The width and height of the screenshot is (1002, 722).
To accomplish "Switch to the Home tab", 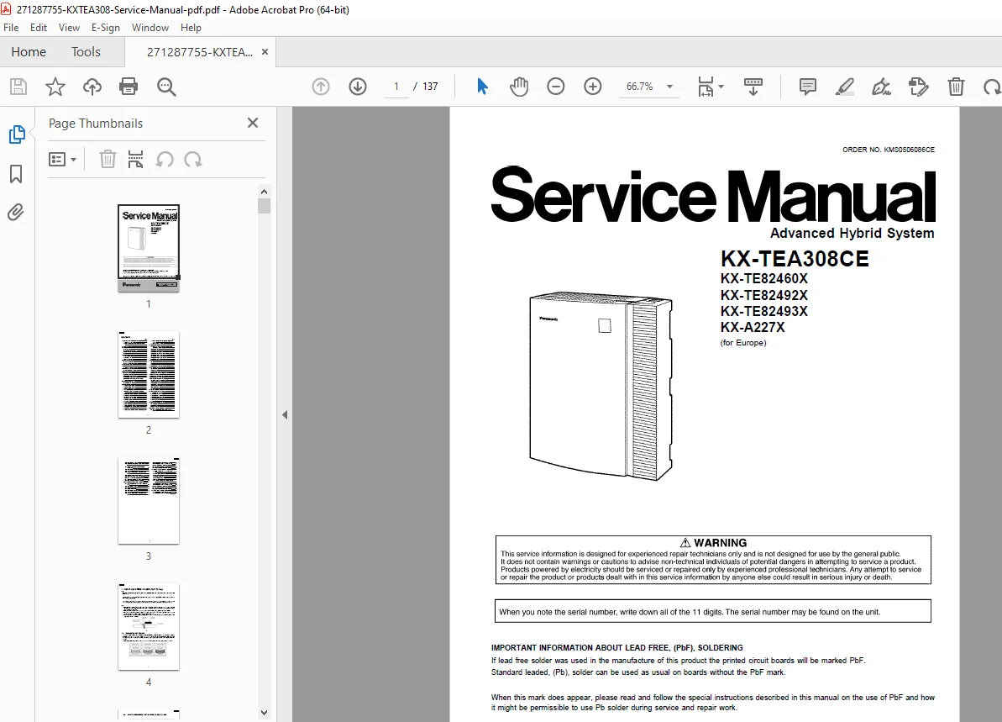I will (x=29, y=52).
